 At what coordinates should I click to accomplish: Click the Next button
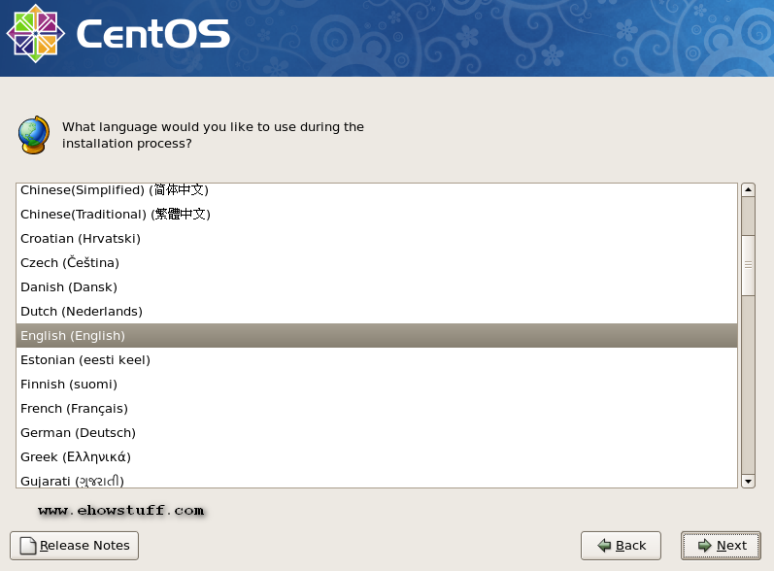[721, 546]
